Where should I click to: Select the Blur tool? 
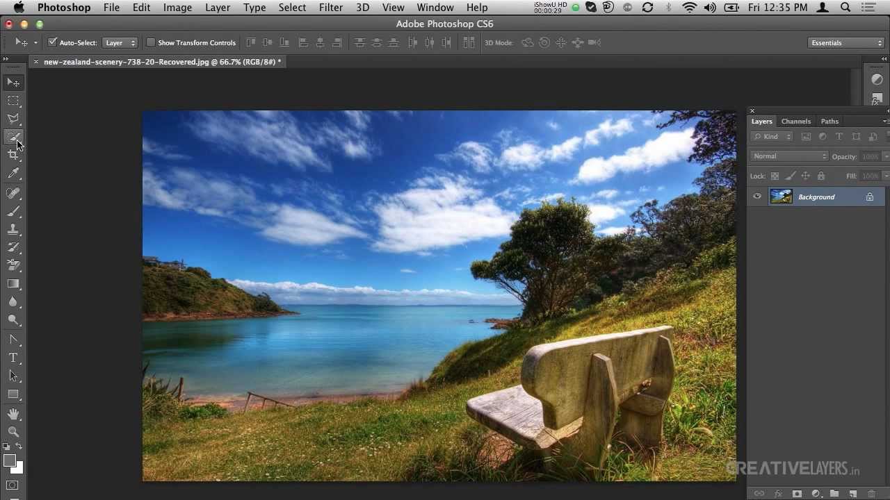13,301
